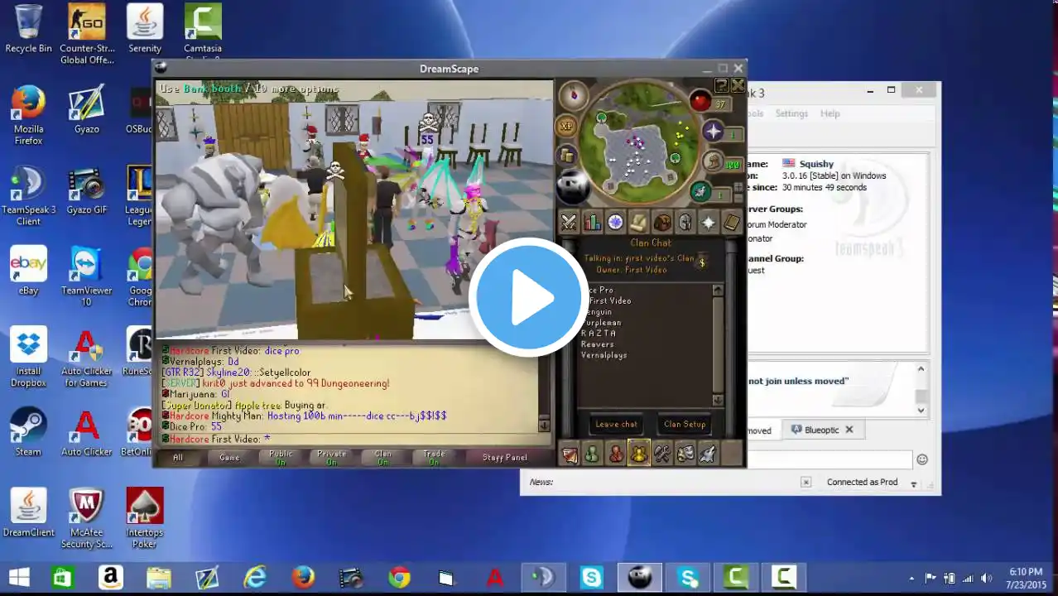1058x596 pixels.
Task: Toggle the Clan chat filter
Action: [382, 457]
